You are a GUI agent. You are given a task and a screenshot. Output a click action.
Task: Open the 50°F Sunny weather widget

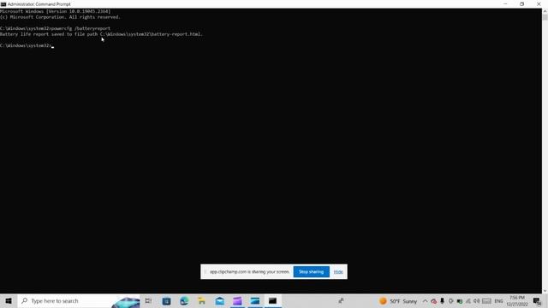[x=398, y=301]
